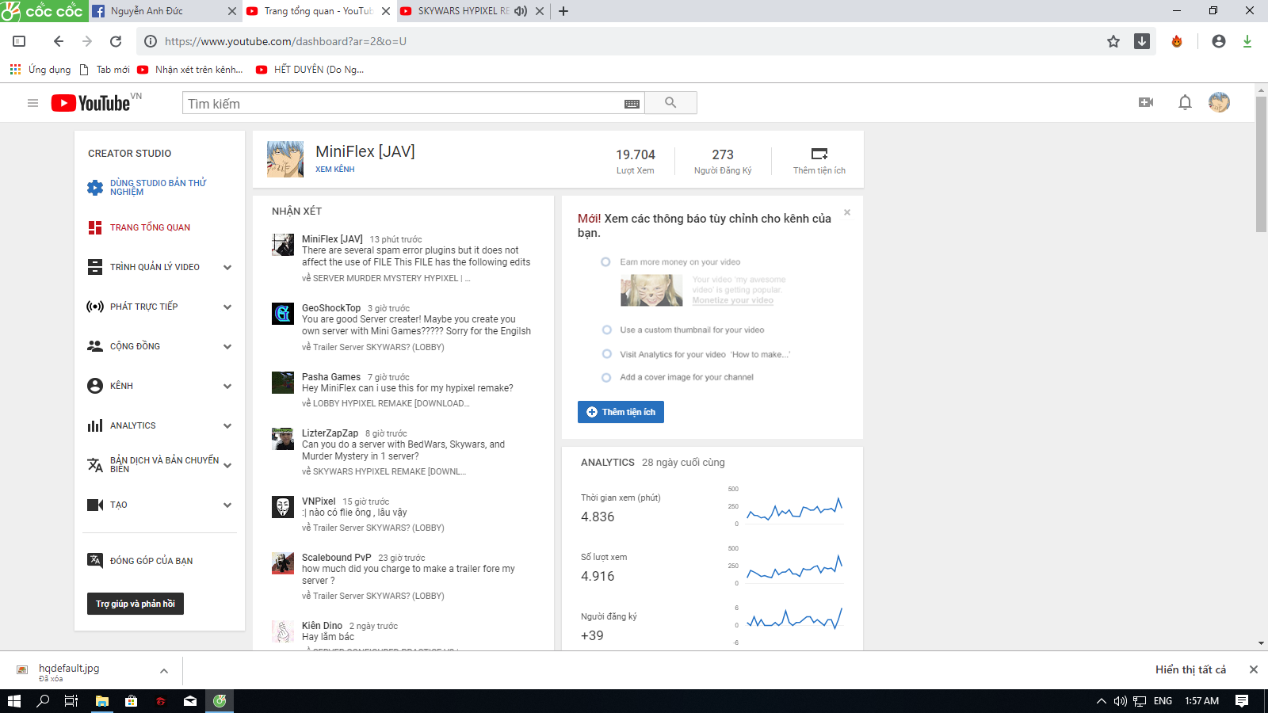The width and height of the screenshot is (1268, 713).
Task: Open the Nhận xét trên kênh bookmark
Action: (190, 70)
